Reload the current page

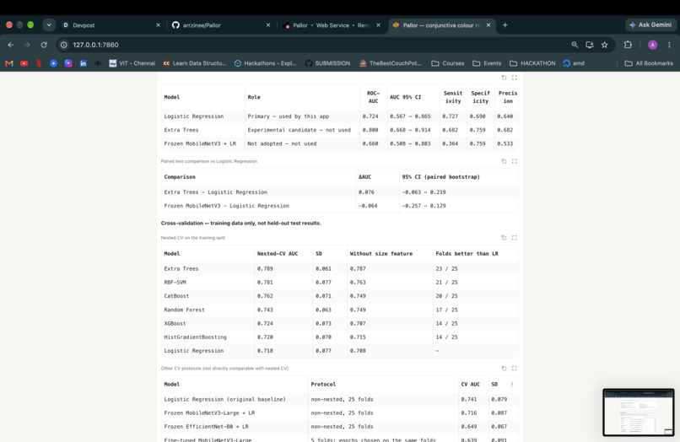(44, 45)
